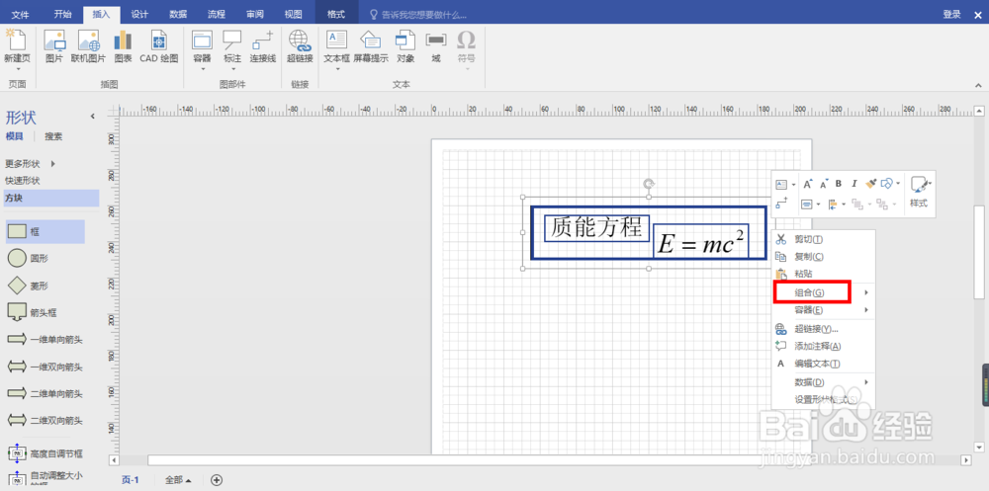Switch to the 格式 ribbon tab

click(336, 14)
